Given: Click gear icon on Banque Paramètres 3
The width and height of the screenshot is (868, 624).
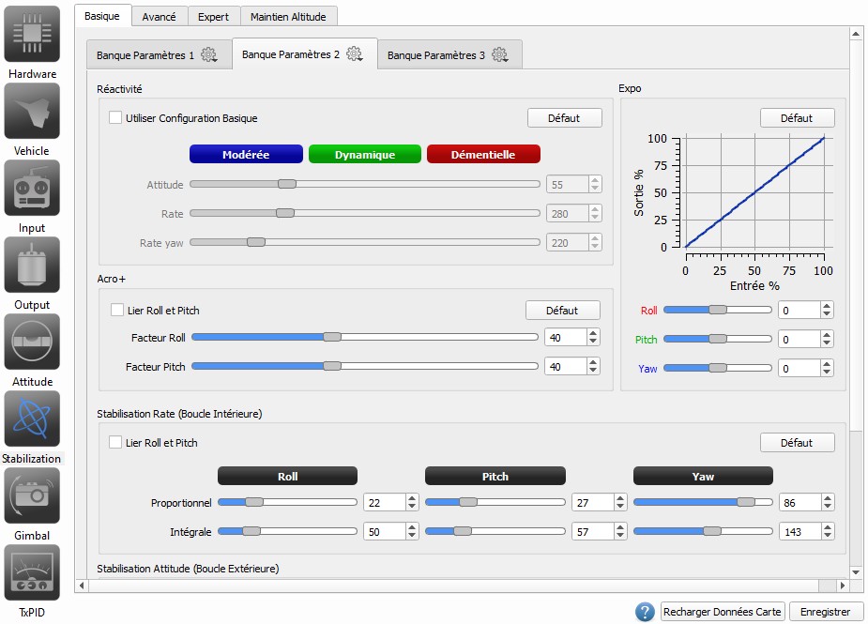Looking at the screenshot, I should point(500,54).
